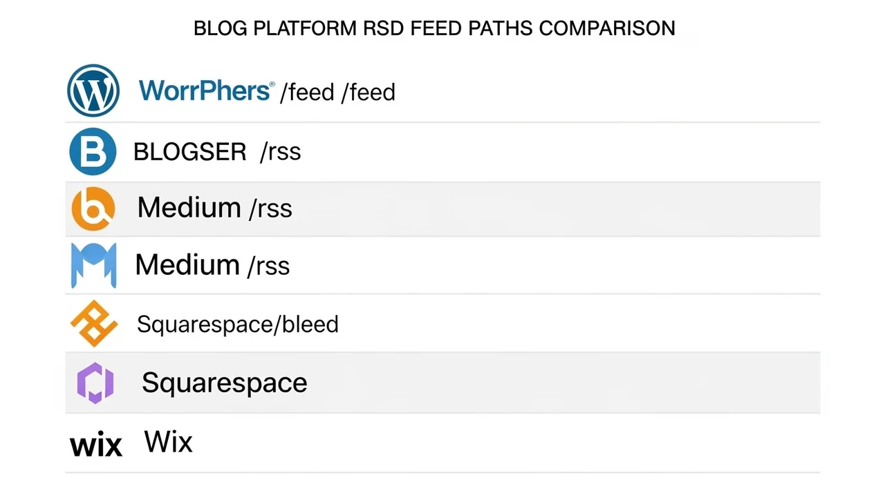Click the orange diamond pattern icon
This screenshot has height=482, width=885.
(x=94, y=323)
